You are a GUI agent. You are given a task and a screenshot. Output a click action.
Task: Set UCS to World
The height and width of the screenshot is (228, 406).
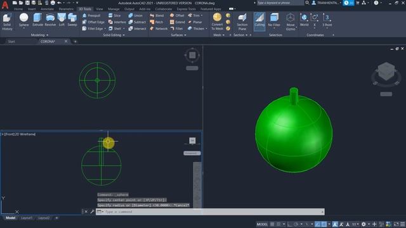[x=304, y=20]
